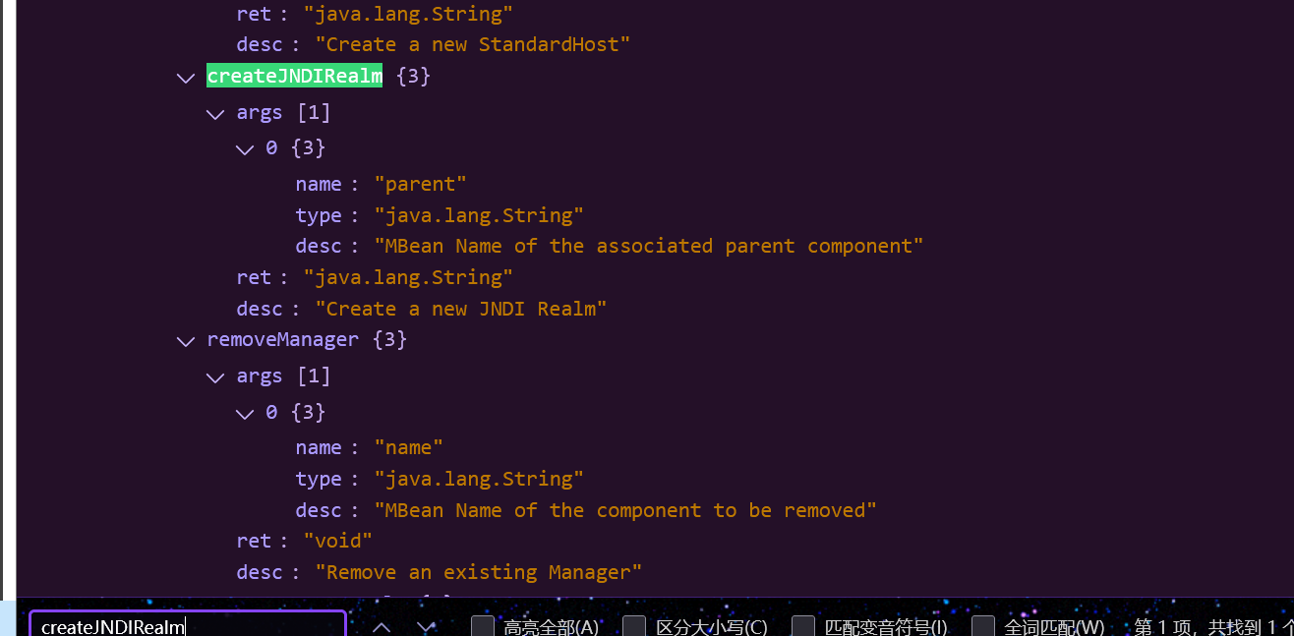Check the 匹配变音符号 diacritics checkbox
Viewport: 1294px width, 636px height.
(802, 626)
